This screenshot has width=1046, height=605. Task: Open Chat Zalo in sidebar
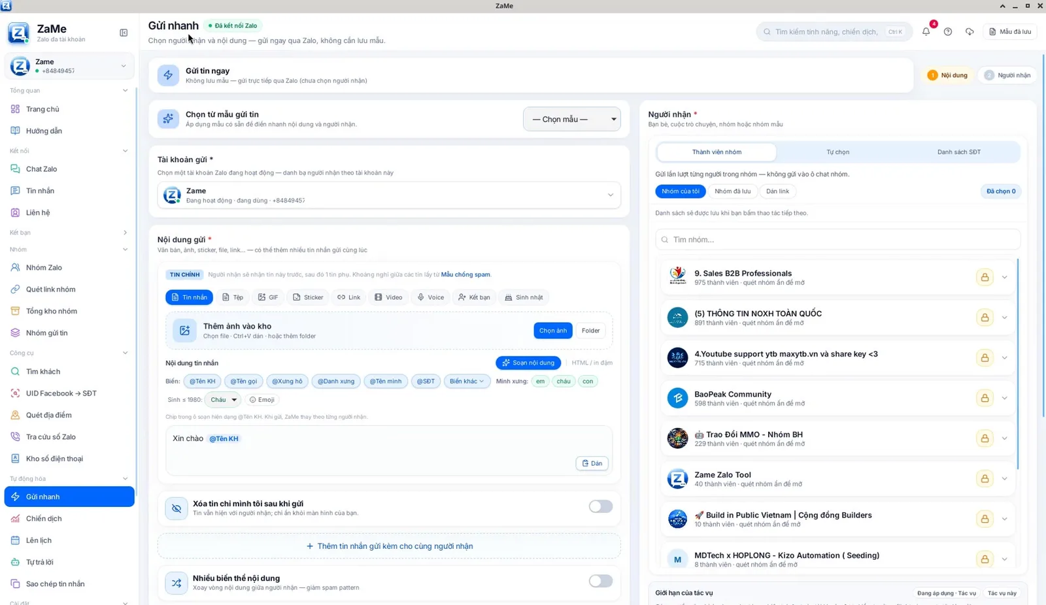click(x=69, y=169)
